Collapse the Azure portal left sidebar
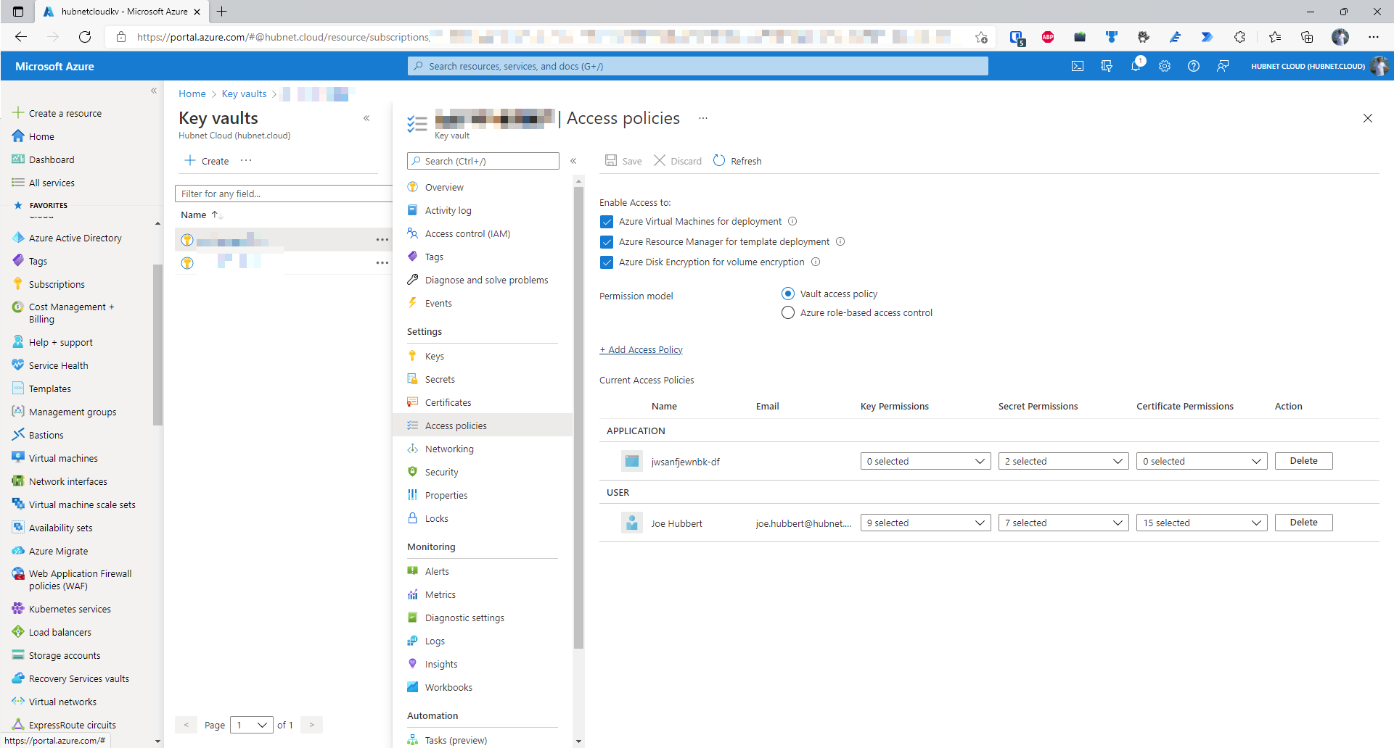Viewport: 1394px width, 748px height. pos(154,91)
